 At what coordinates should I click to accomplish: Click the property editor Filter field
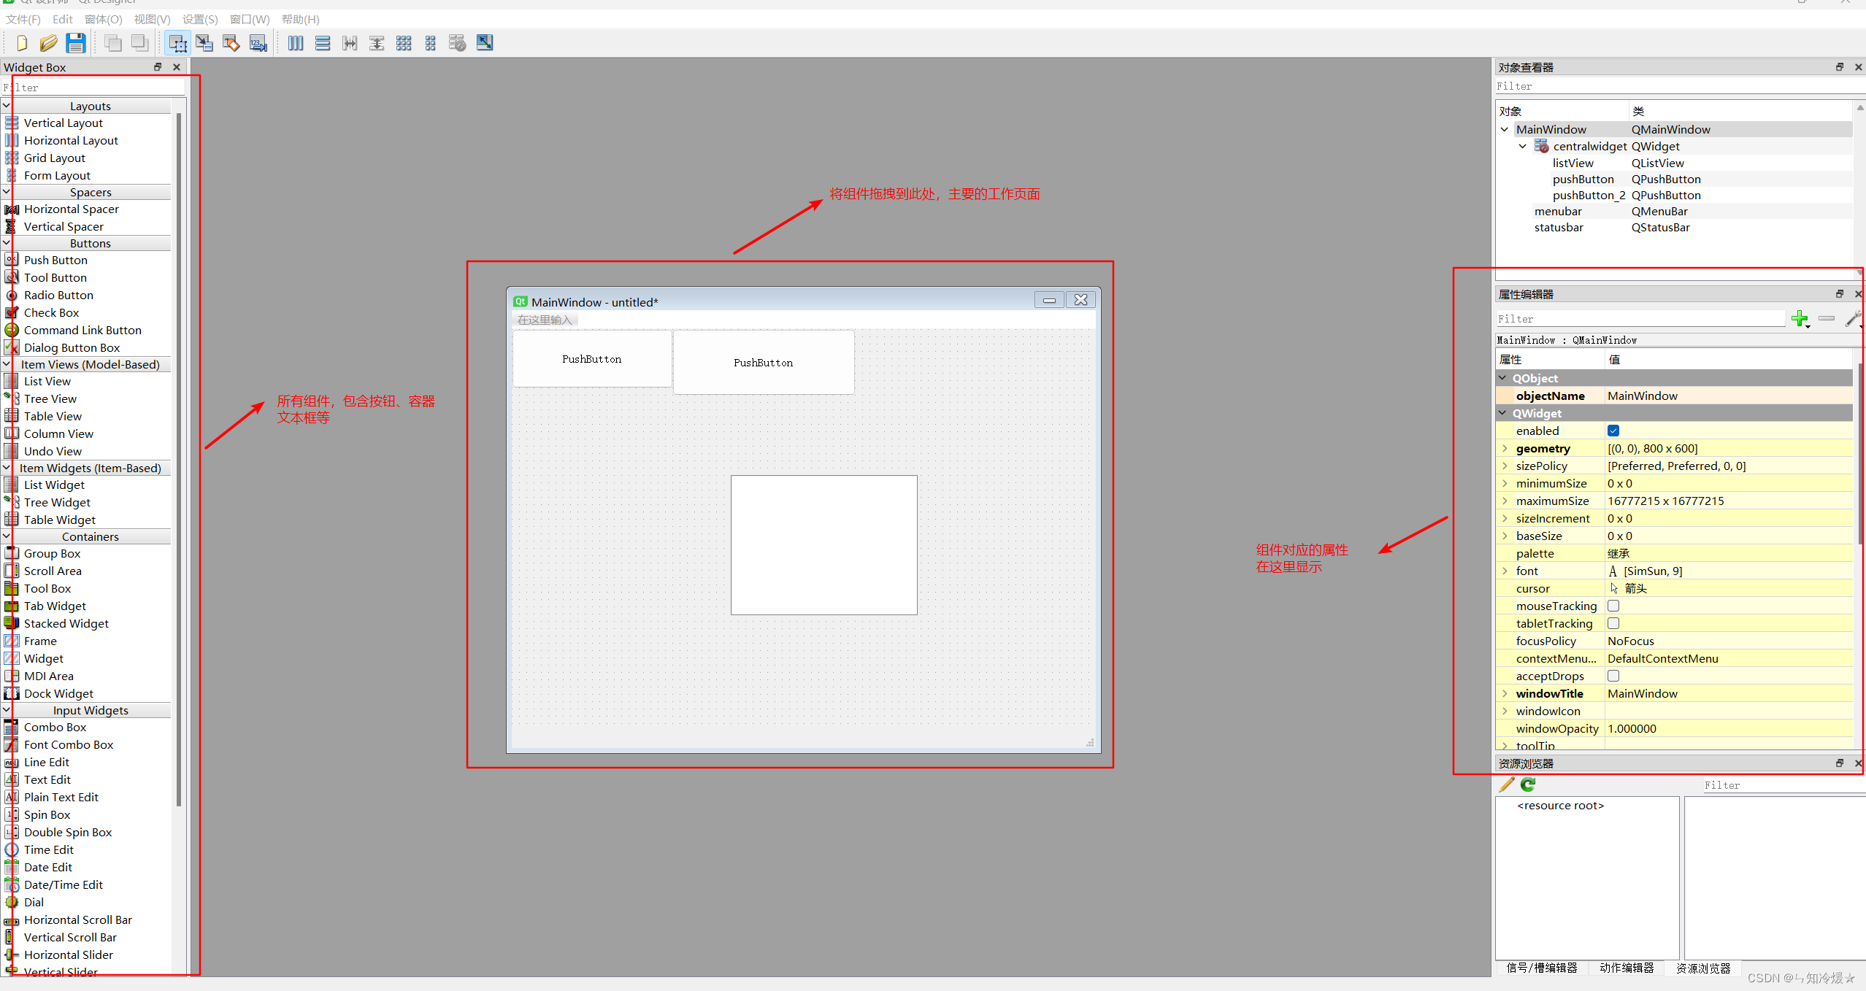(1640, 319)
